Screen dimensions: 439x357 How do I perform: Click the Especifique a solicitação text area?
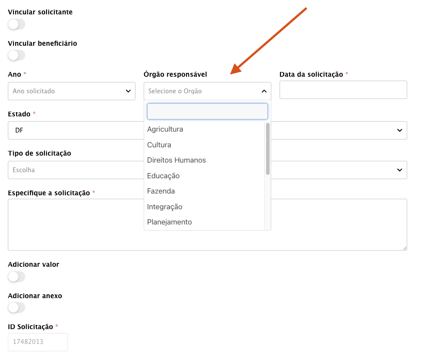coord(207,224)
